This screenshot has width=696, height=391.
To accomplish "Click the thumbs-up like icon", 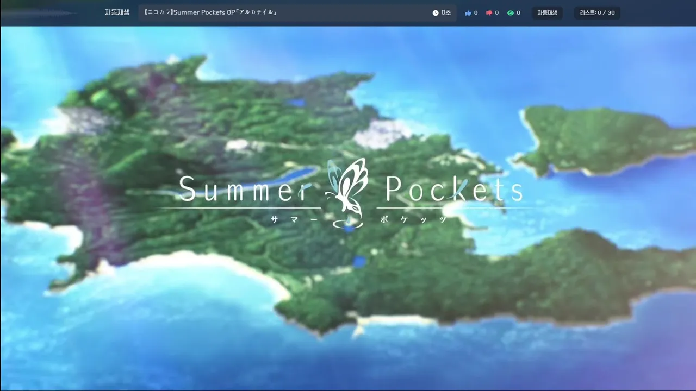I will click(468, 13).
